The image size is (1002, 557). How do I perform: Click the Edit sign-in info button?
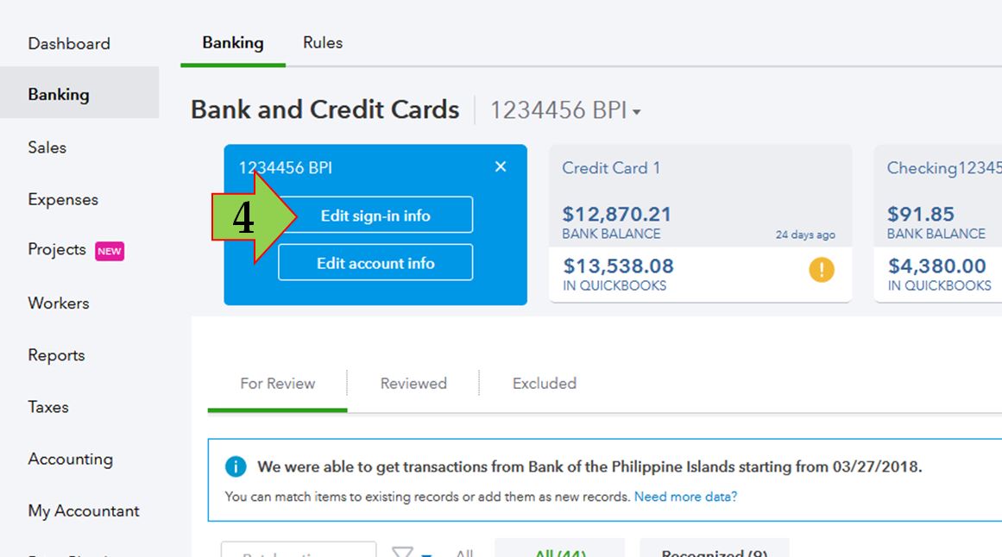(x=375, y=216)
